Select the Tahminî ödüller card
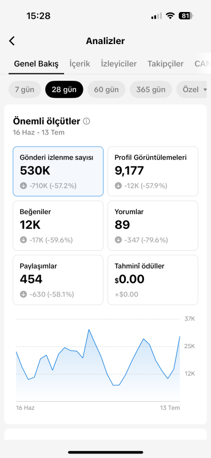Image resolution: width=211 pixels, height=458 pixels. click(153, 280)
